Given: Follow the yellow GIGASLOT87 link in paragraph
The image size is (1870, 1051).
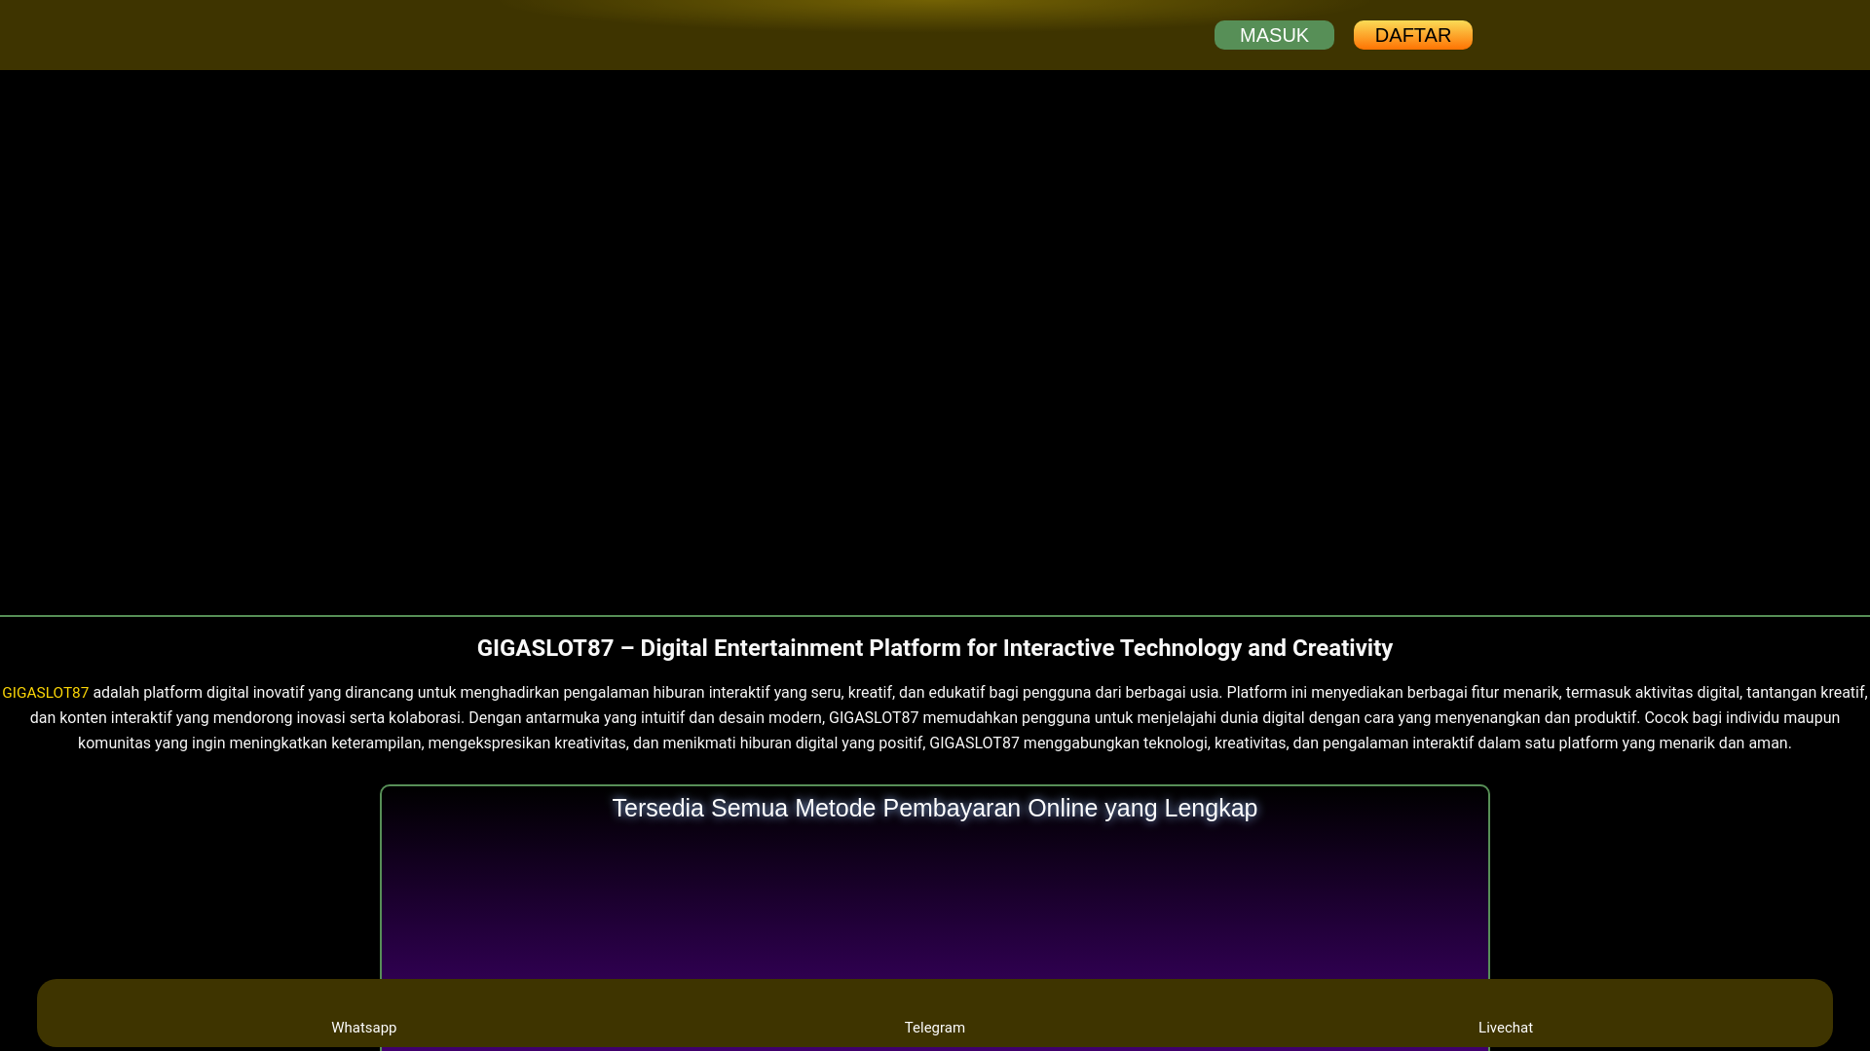Looking at the screenshot, I should 46,693.
